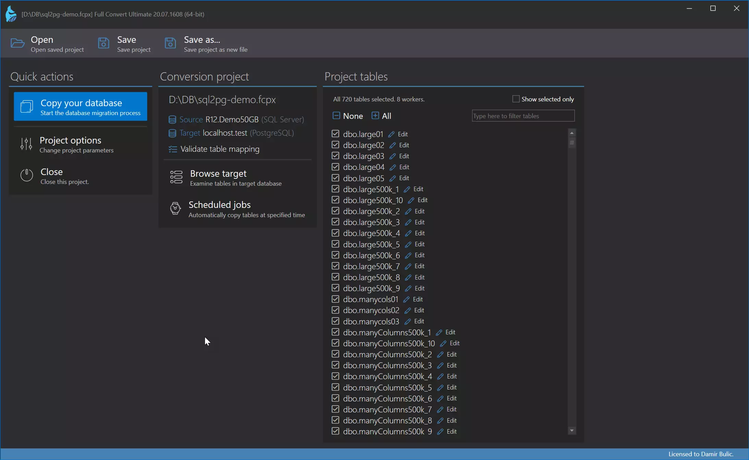Select the Project options sliders icon
Viewport: 749px width, 460px height.
26,144
